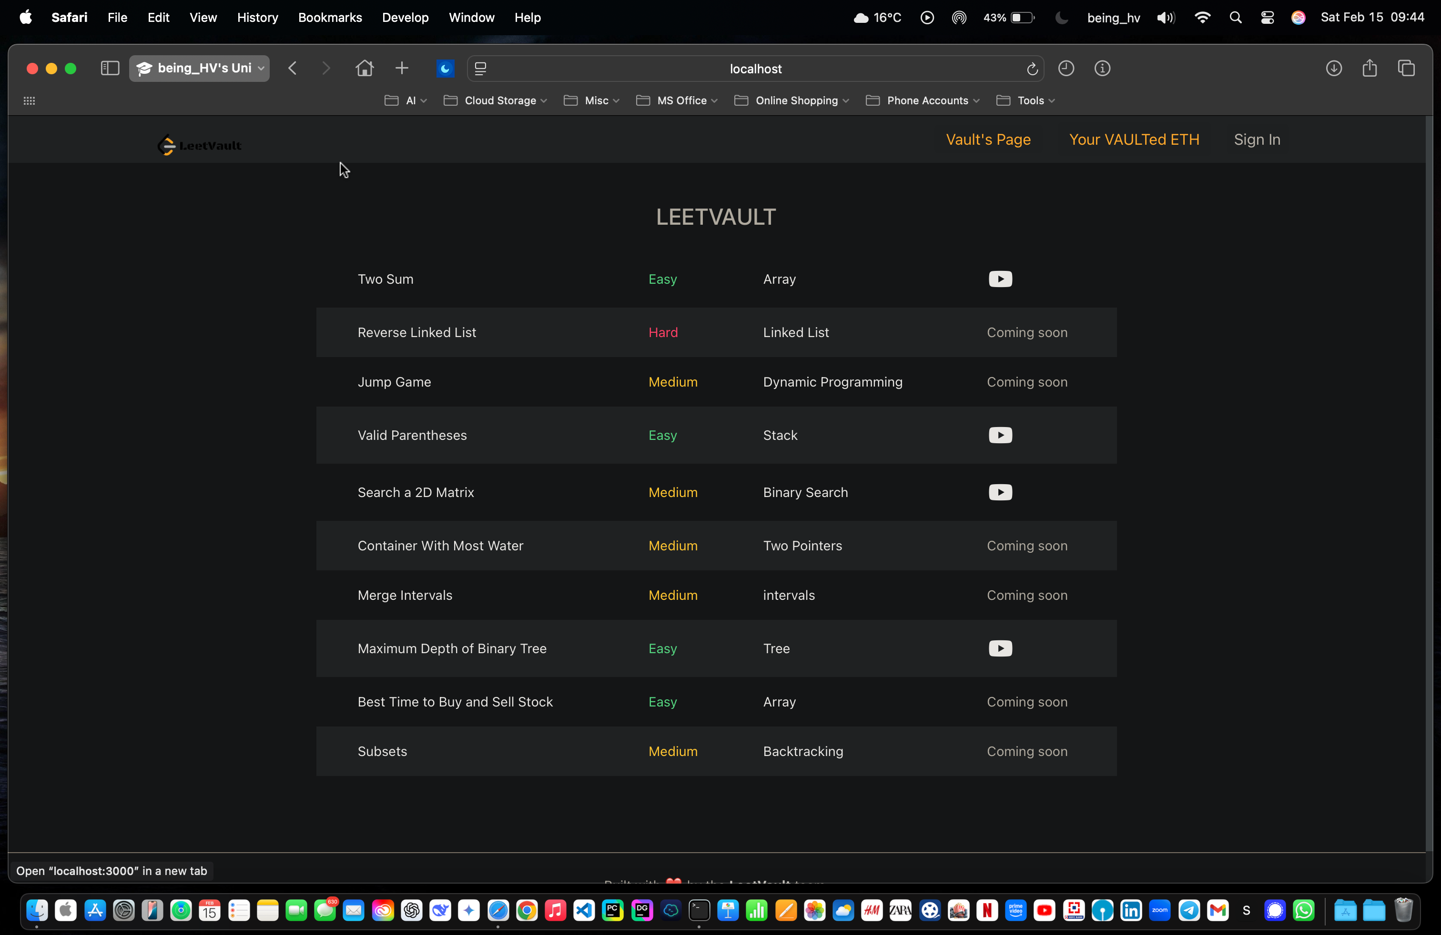The image size is (1441, 935).
Task: Open Search a 2D Matrix video icon
Action: click(x=1000, y=492)
